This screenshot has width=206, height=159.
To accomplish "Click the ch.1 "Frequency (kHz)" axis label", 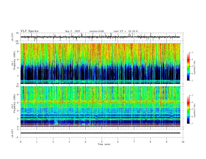I will point(14,61).
